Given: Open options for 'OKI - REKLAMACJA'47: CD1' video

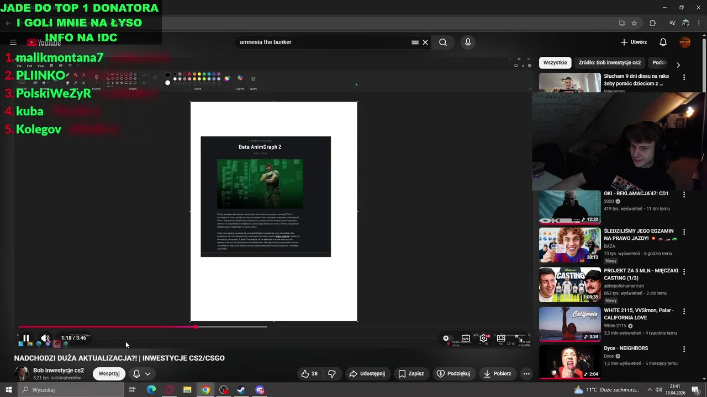Looking at the screenshot, I should click(x=684, y=195).
